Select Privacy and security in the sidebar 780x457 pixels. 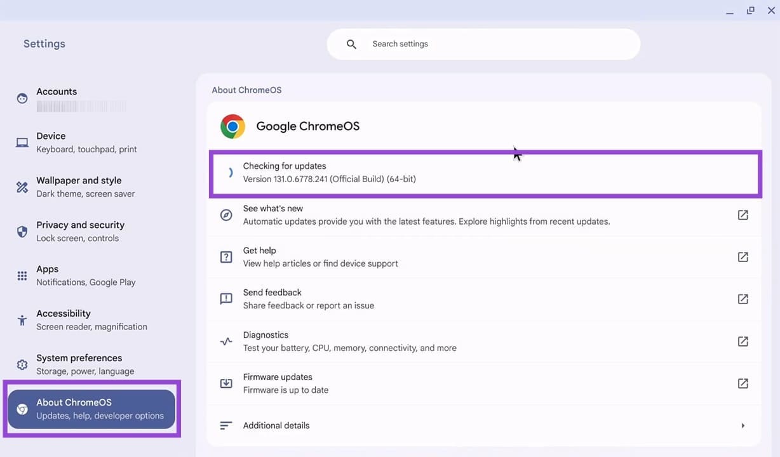[80, 230]
